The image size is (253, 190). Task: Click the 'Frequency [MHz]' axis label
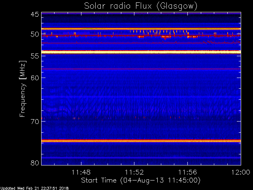[x=23, y=89]
